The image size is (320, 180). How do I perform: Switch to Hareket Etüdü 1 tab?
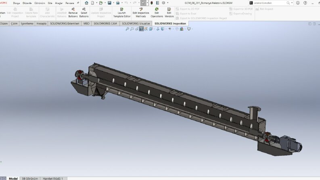click(53, 178)
